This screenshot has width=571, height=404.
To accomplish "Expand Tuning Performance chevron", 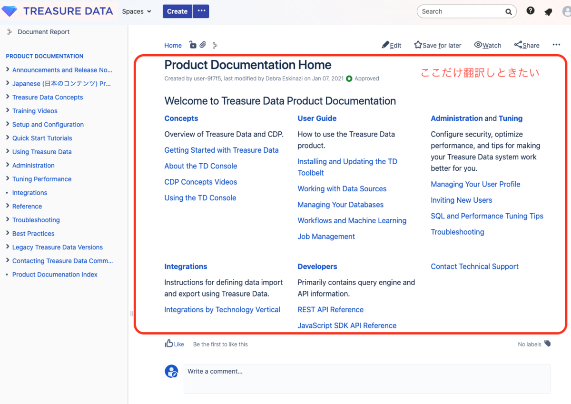I will [x=8, y=179].
